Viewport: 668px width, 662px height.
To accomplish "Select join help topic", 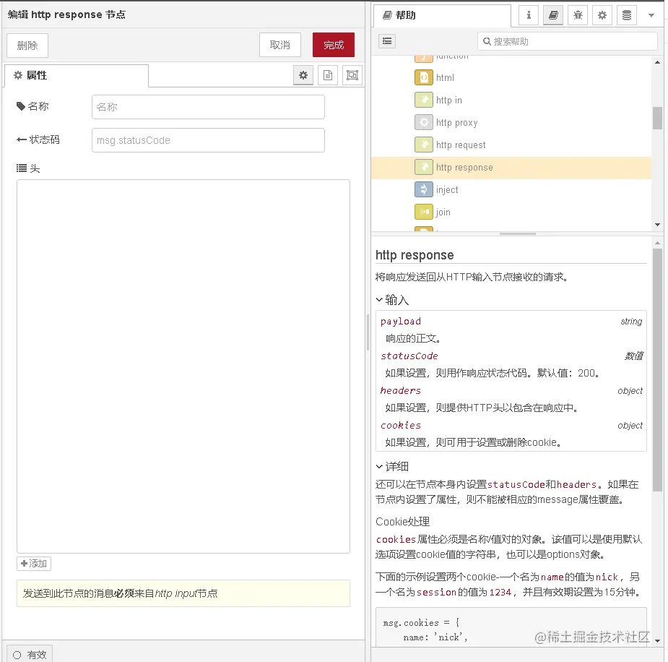I will (x=443, y=212).
